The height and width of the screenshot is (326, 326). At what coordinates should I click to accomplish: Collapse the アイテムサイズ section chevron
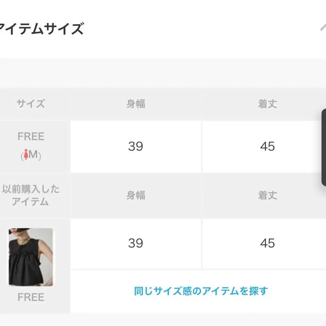[x=323, y=27]
